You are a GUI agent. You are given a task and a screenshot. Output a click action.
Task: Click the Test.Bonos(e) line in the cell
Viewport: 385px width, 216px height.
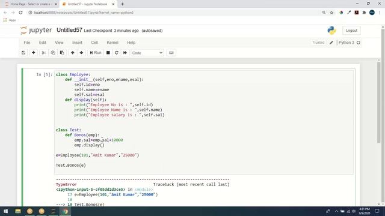[x=71, y=166]
